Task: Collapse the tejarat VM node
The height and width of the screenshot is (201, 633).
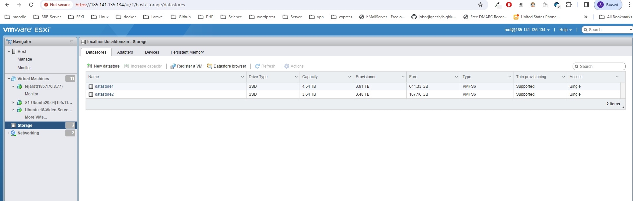Action: [13, 86]
